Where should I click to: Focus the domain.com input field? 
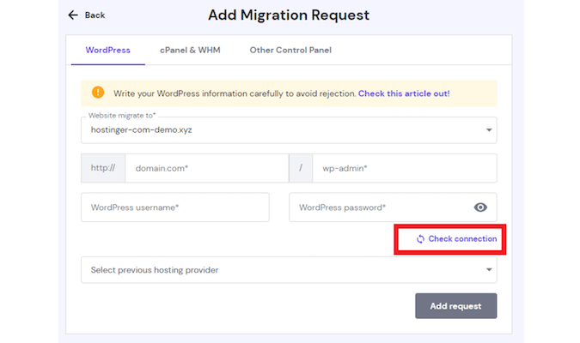207,168
